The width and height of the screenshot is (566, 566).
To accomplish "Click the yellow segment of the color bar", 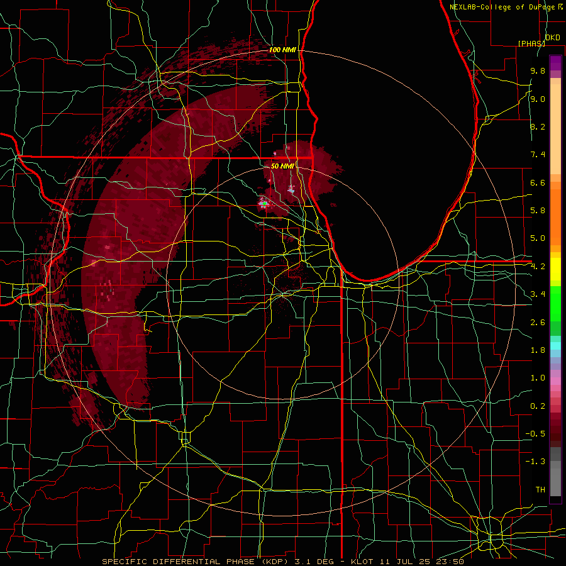I will [555, 269].
